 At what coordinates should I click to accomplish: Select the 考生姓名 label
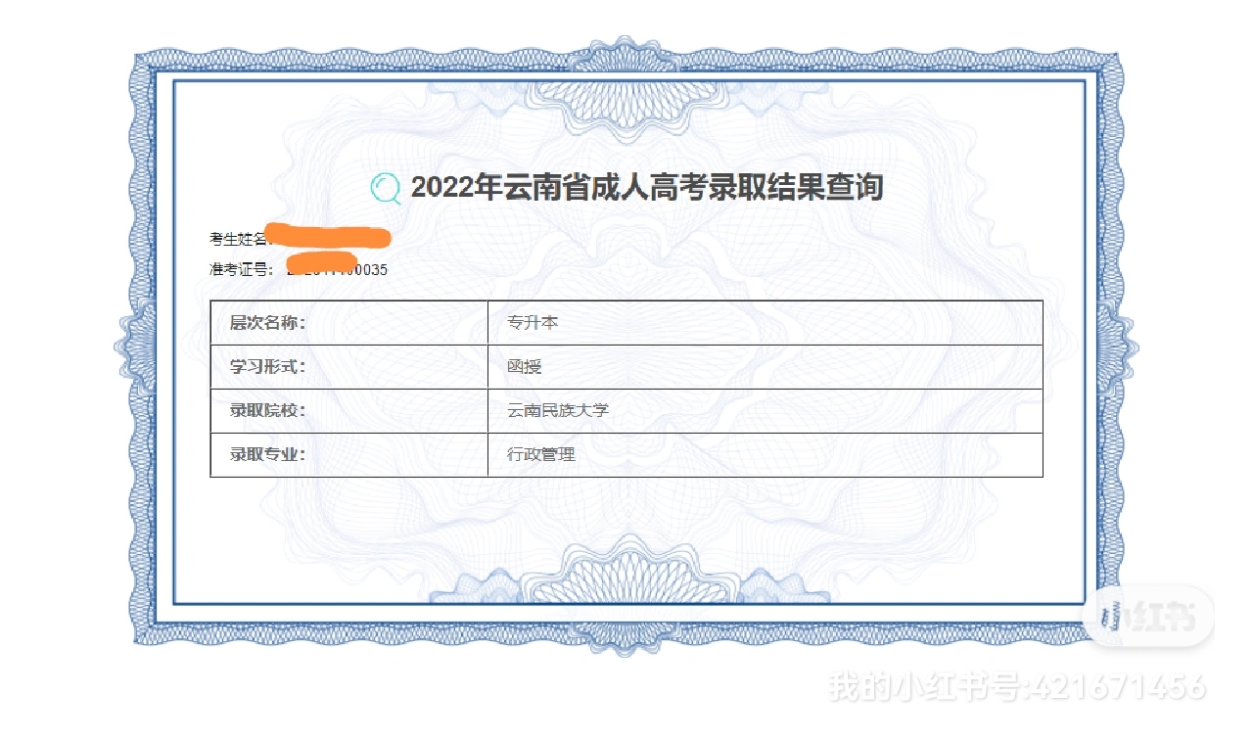(238, 238)
